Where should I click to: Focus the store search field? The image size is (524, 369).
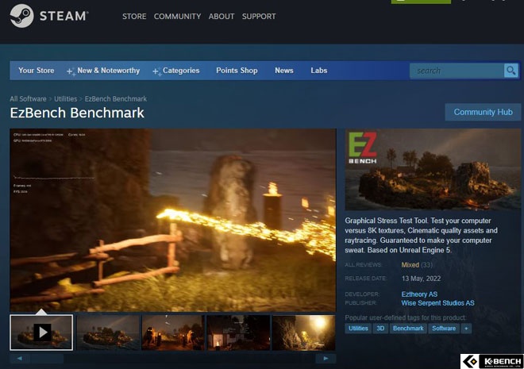(x=457, y=71)
